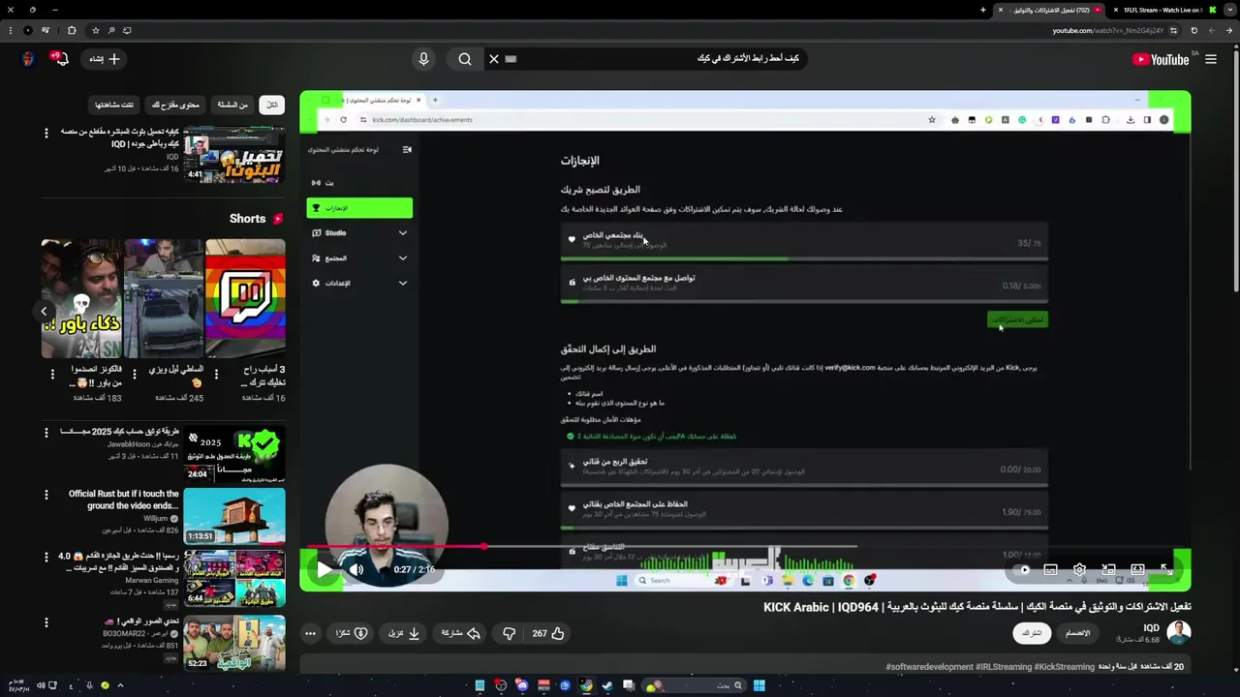Open options for the Official Rust video
Viewport: 1240px width, 697px height.
point(46,495)
